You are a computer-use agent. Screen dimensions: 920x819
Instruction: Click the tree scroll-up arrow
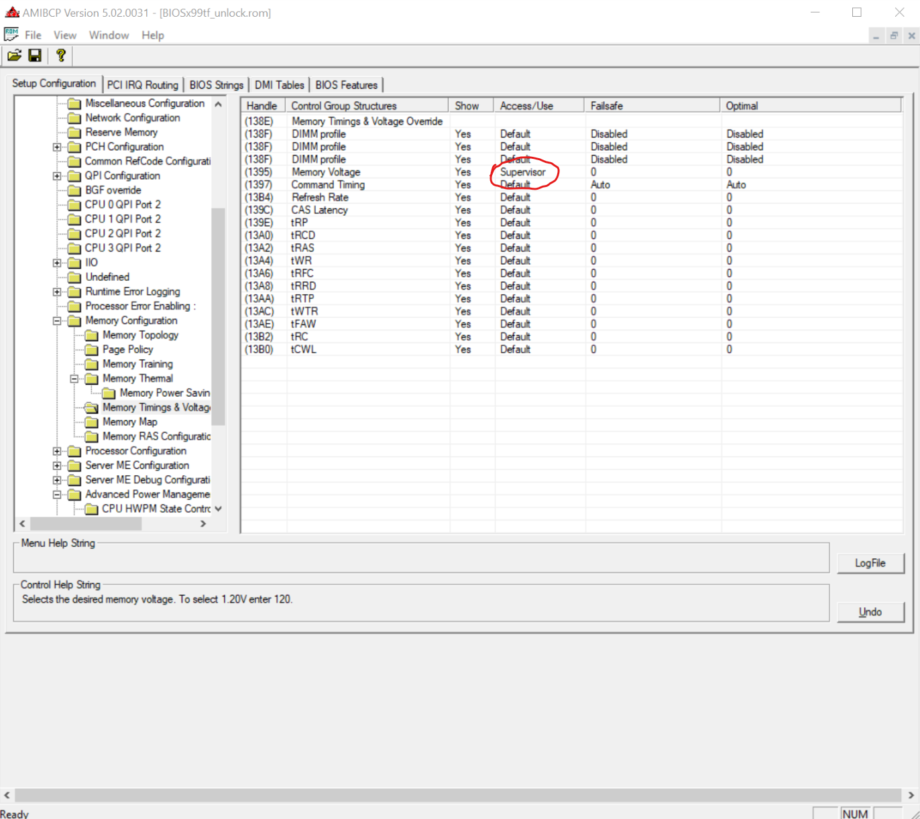219,104
